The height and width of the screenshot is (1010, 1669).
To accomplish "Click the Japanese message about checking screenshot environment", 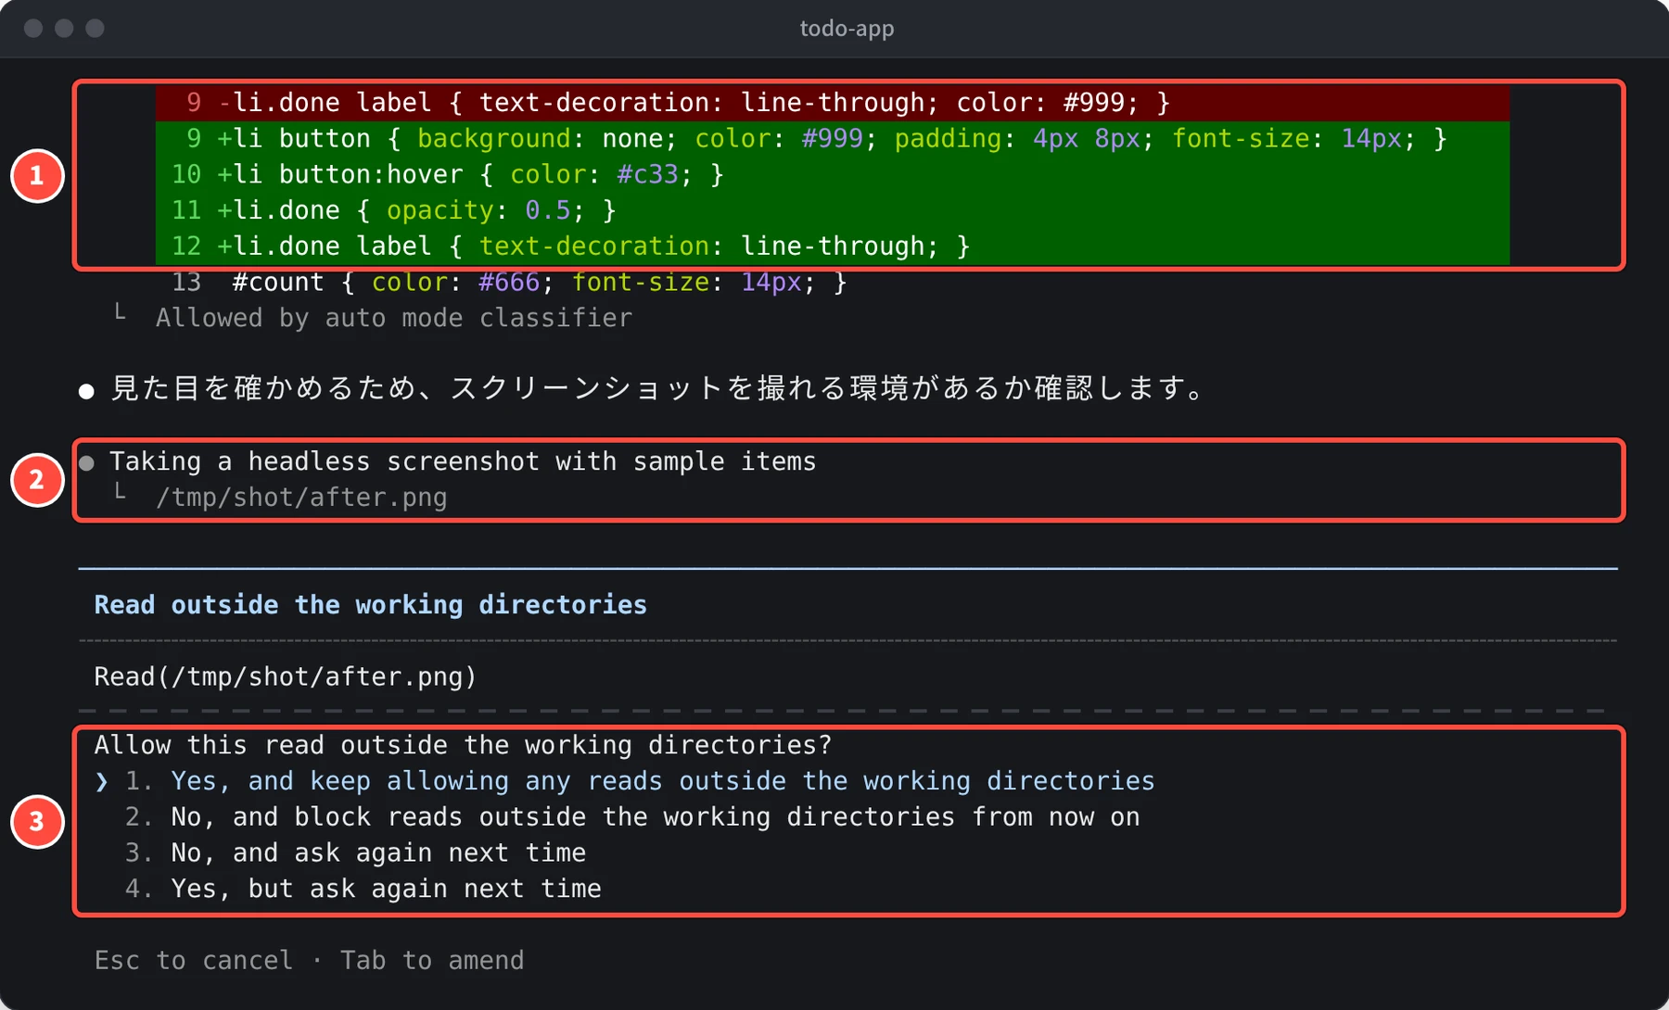I will 658,388.
